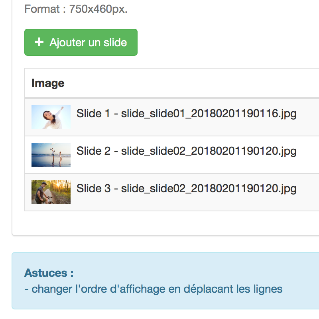Click the 'Slide 1' label in the first row

tap(93, 113)
